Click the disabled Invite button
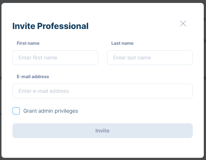 103,131
